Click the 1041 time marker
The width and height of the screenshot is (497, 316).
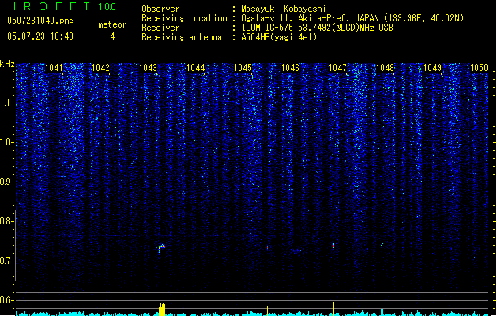[54, 68]
